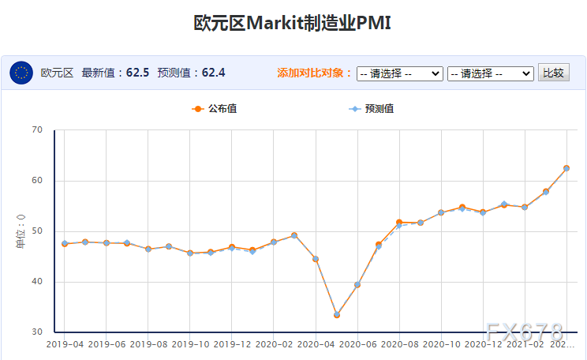
Task: Click the data point above 2019-06
Action: tap(107, 242)
